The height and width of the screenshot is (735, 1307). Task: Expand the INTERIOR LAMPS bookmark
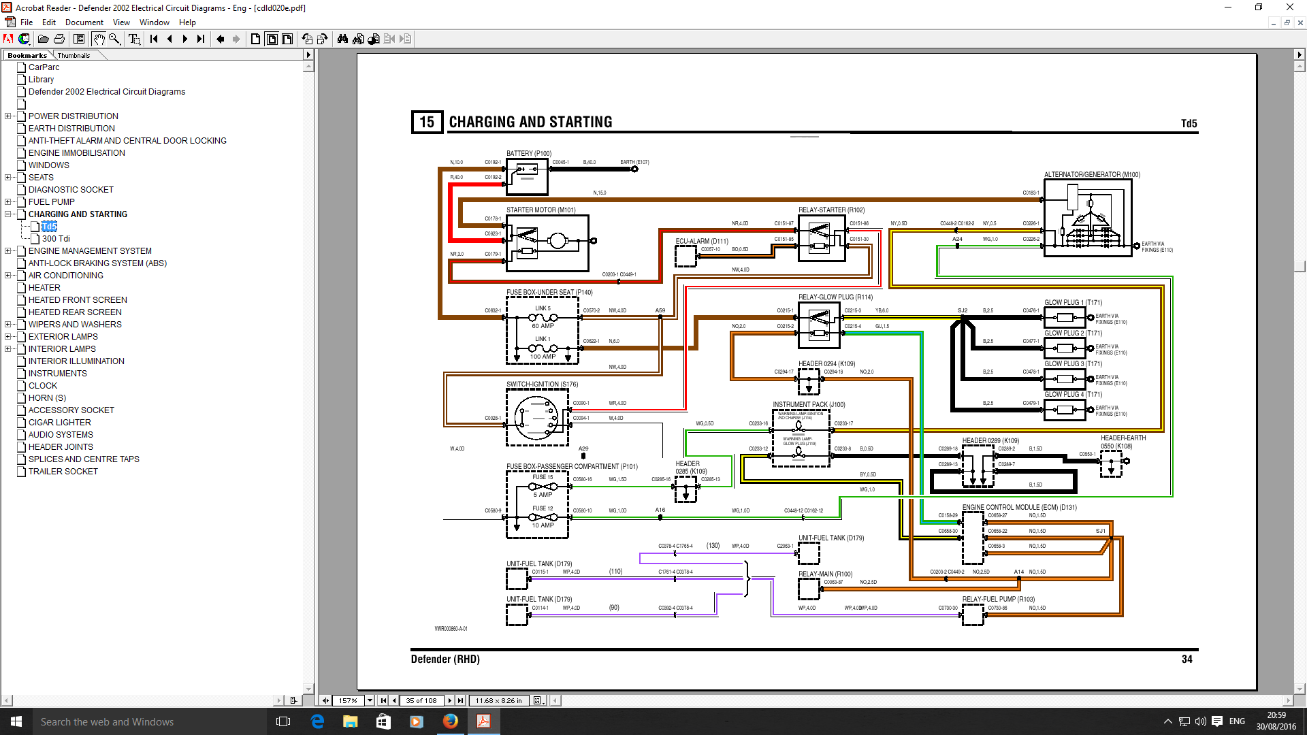pyautogui.click(x=7, y=349)
